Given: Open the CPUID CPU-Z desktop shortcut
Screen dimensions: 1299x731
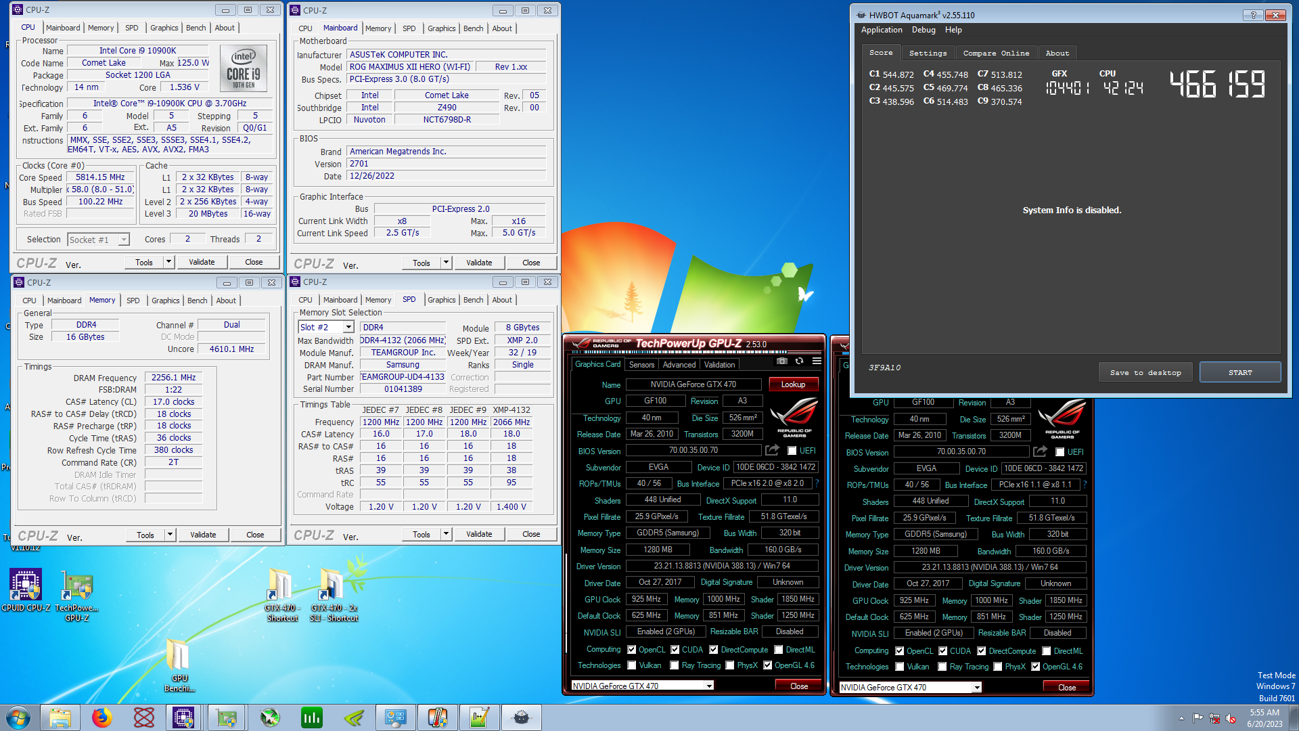Looking at the screenshot, I should 26,590.
